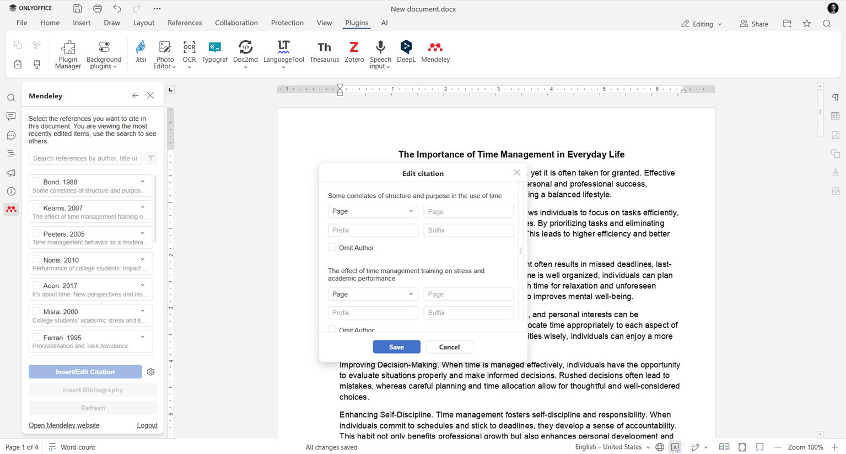Screen dimensions: 846x454
Task: Click the Print icon in title bar
Action: 98,8
